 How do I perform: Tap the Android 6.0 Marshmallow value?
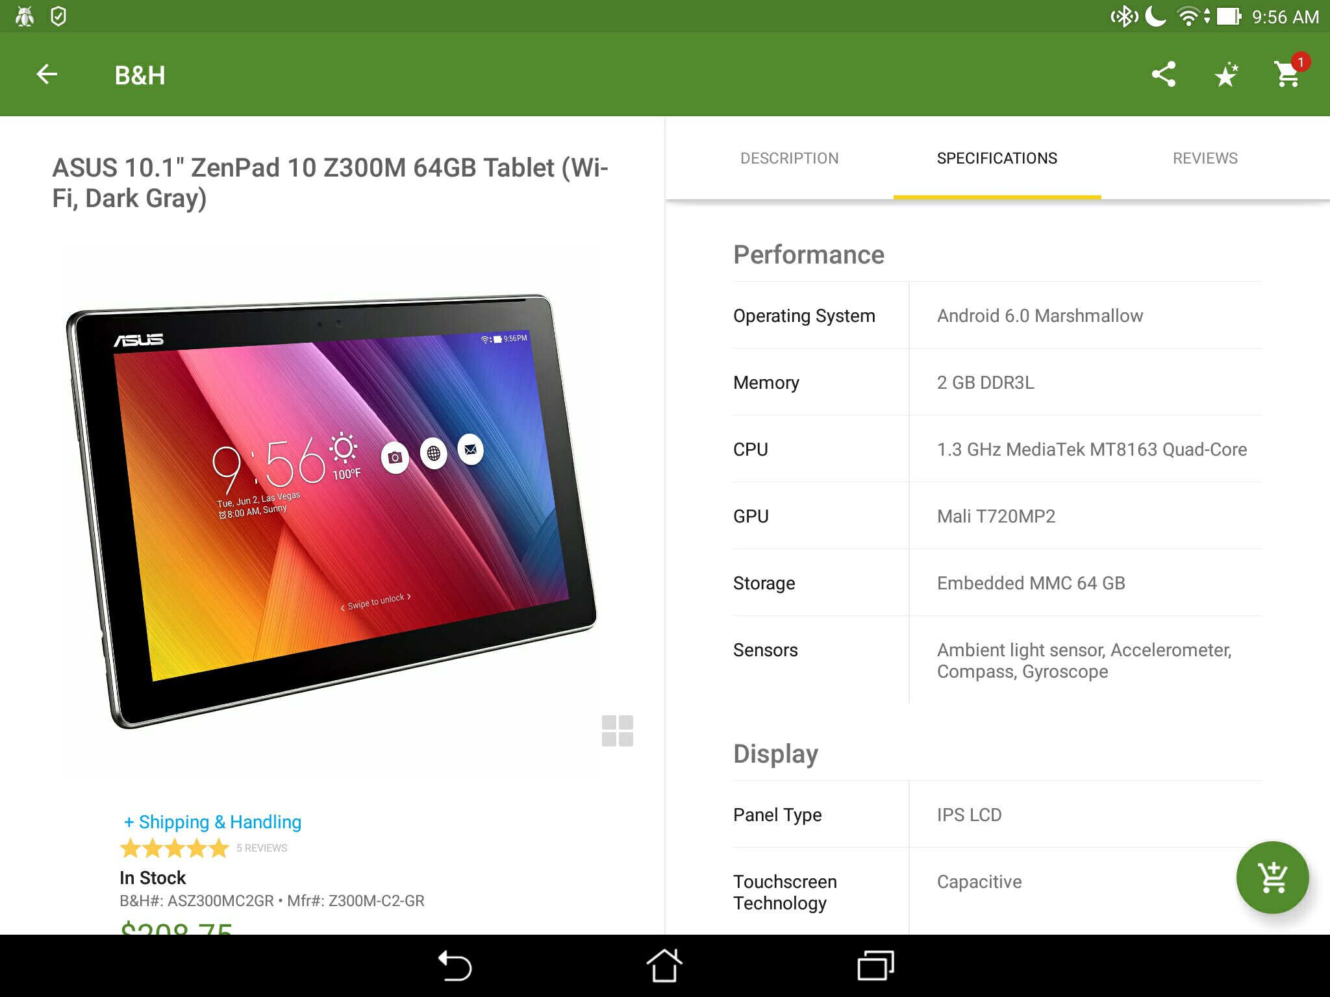1040,315
